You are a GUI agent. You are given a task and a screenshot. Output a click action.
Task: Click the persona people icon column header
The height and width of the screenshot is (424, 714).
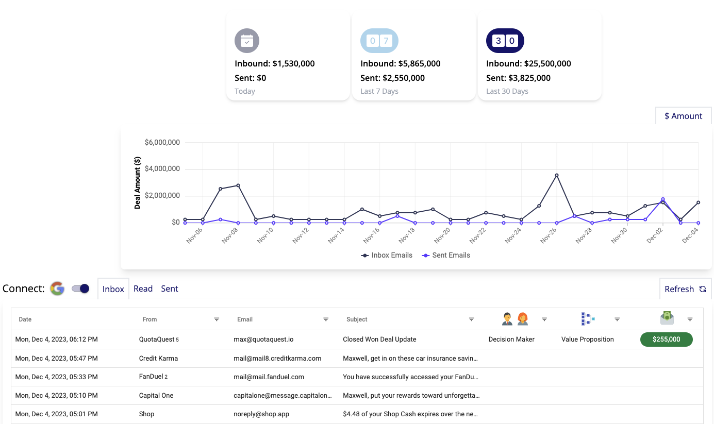click(514, 319)
